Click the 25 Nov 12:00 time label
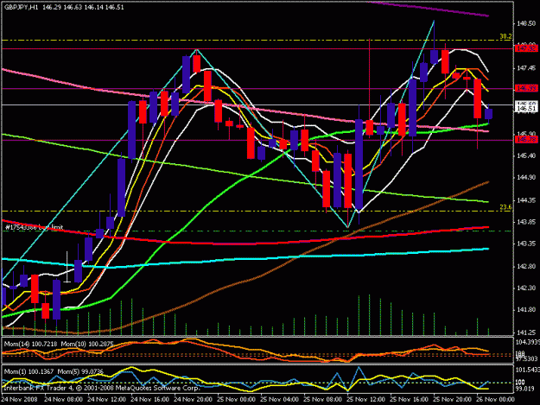The width and height of the screenshot is (540, 405). tap(365, 400)
